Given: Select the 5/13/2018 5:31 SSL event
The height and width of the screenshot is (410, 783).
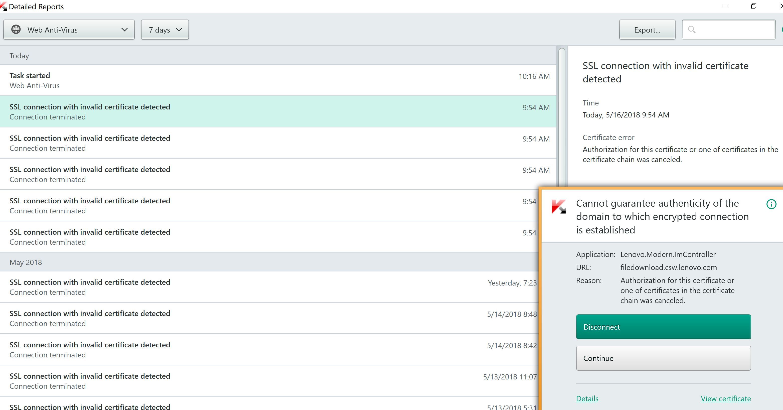Looking at the screenshot, I should (x=269, y=404).
